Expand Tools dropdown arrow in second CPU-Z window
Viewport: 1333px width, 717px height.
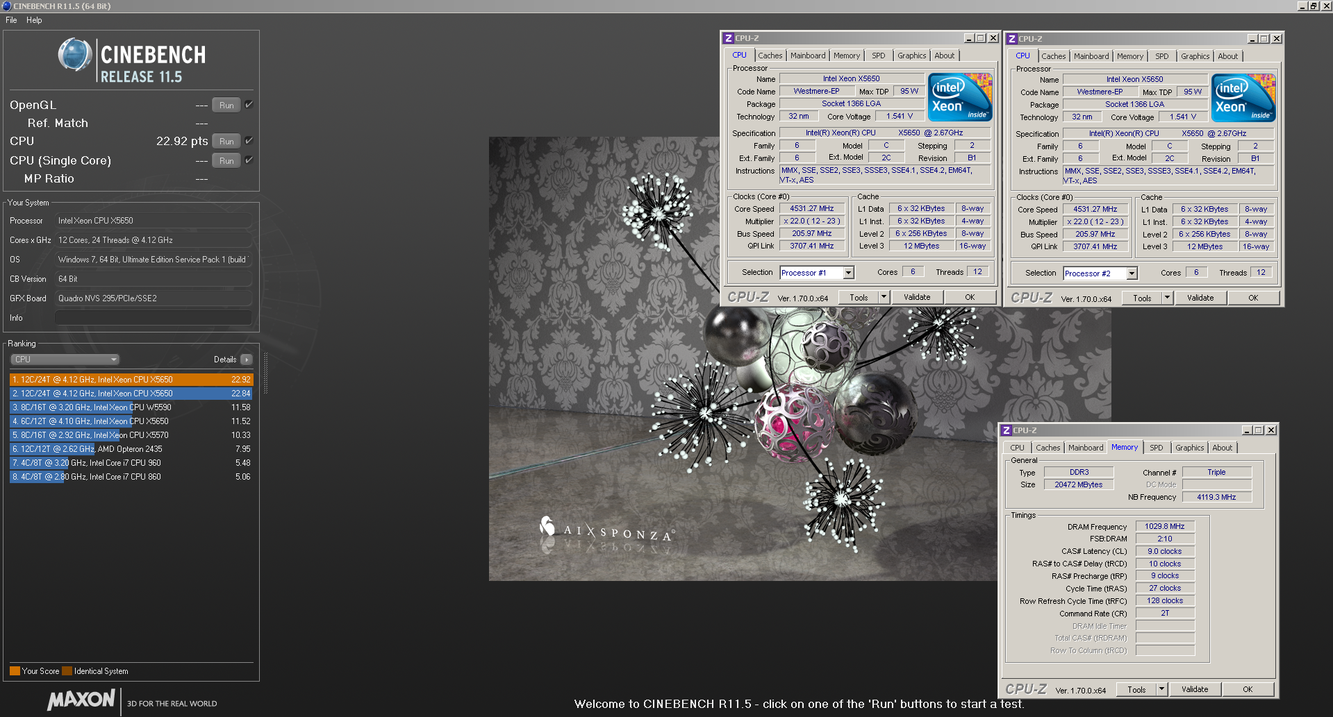[x=1167, y=298]
